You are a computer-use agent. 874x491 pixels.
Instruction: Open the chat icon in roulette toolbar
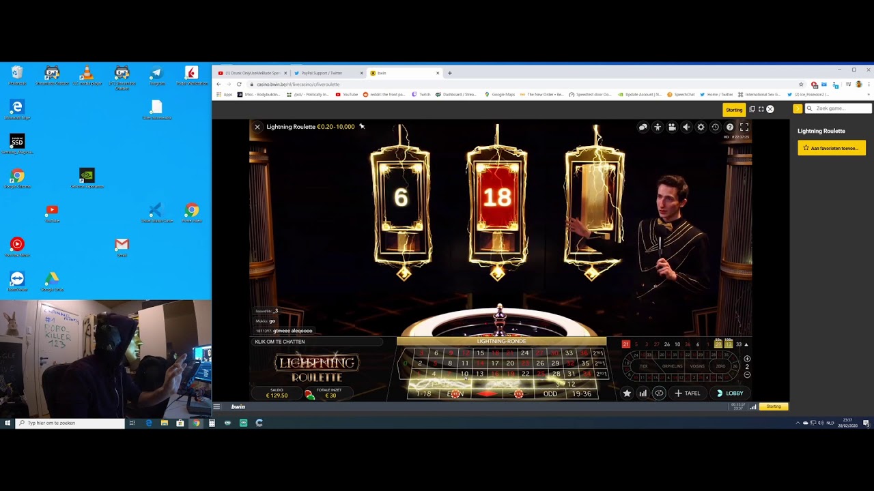[x=643, y=127]
